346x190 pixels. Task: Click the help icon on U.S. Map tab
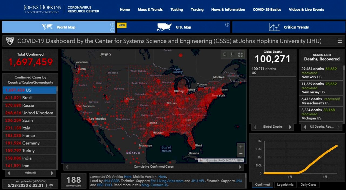(227, 25)
